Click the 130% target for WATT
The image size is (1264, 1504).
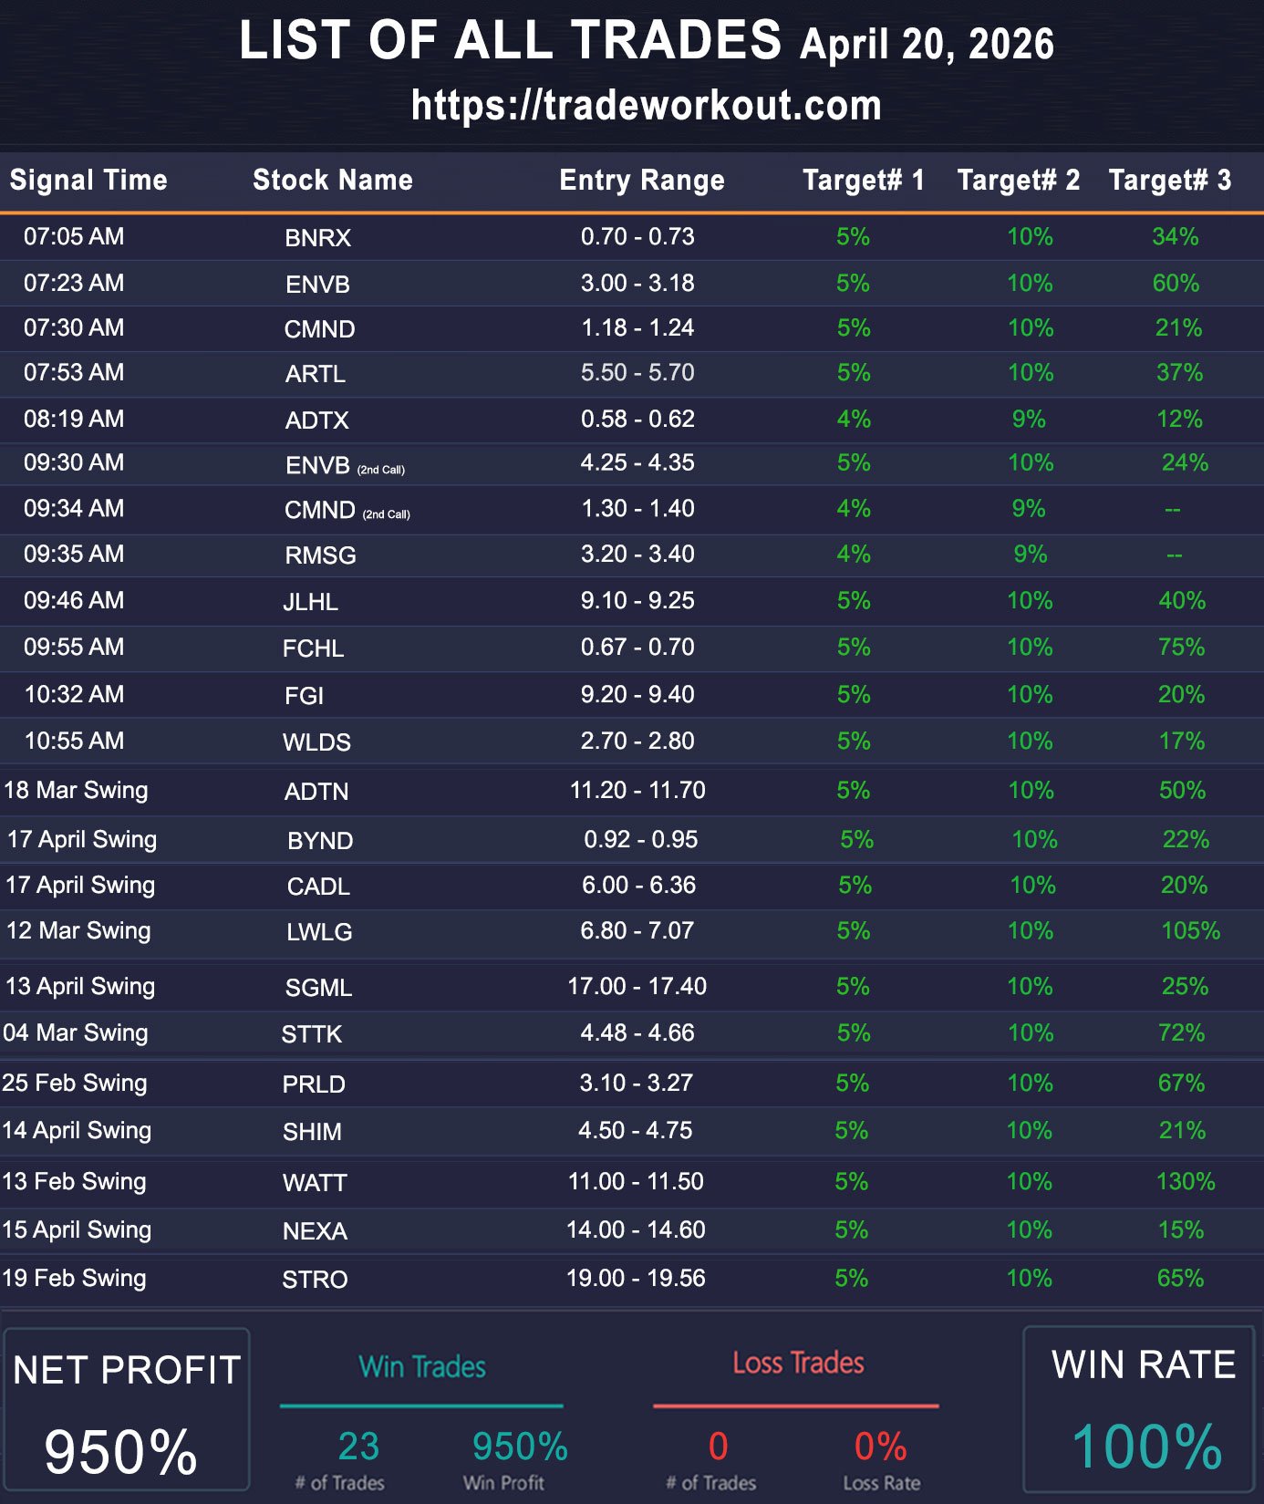1185,1182
